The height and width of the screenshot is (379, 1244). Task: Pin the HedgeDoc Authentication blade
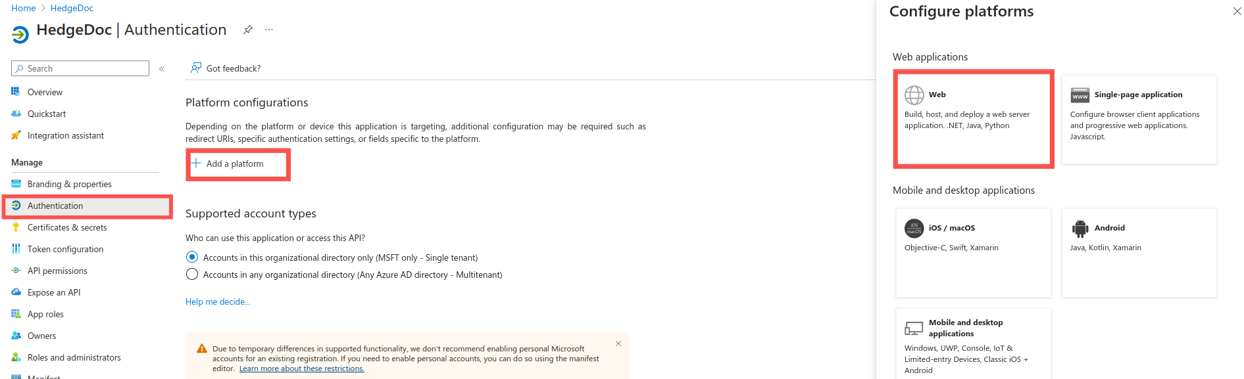tap(247, 29)
